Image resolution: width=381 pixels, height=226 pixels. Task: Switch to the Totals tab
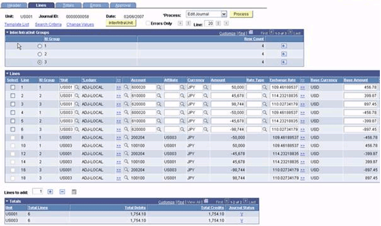tap(69, 5)
